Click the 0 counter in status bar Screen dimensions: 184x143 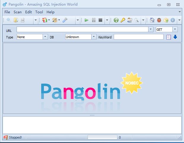tap(120, 137)
